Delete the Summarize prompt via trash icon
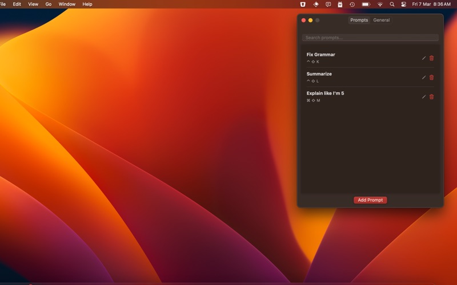 pyautogui.click(x=432, y=78)
